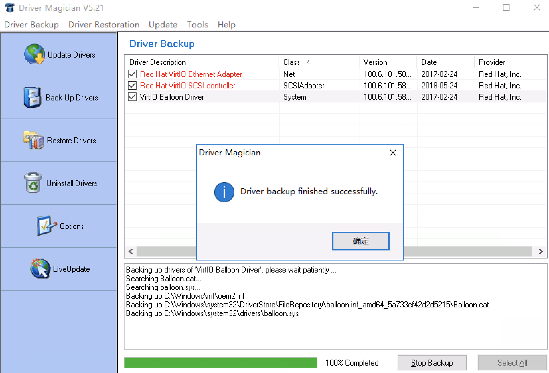This screenshot has width=549, height=373.
Task: Click the horizontal scrollbar right arrow
Action: (541, 251)
